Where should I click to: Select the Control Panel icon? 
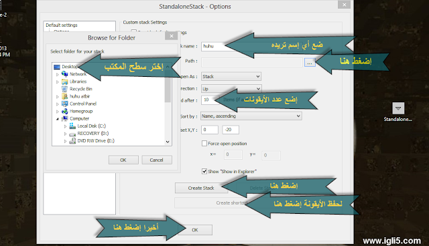pyautogui.click(x=65, y=104)
